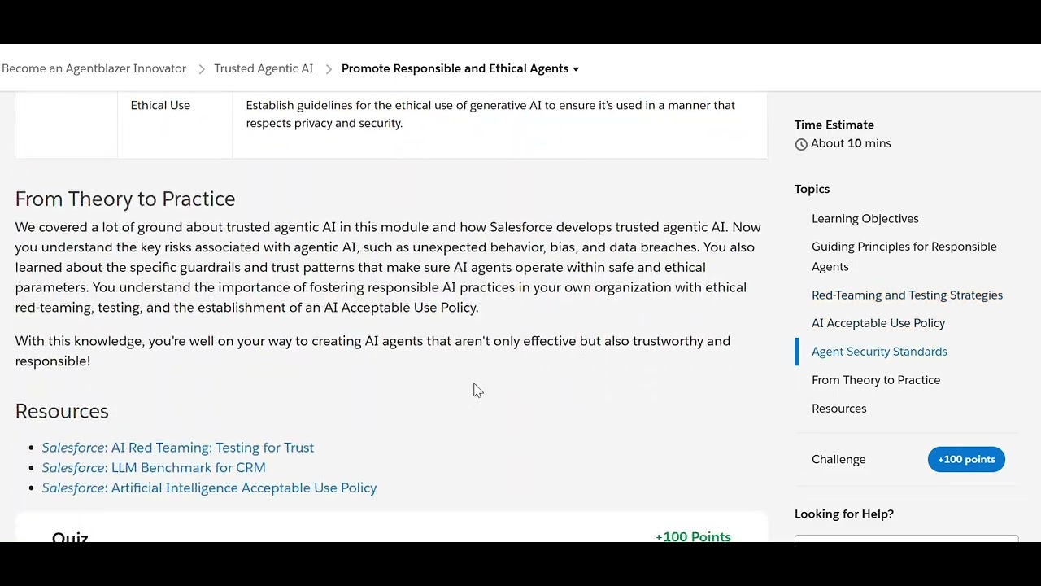Open the LLM Benchmark for CRM link

click(x=154, y=467)
